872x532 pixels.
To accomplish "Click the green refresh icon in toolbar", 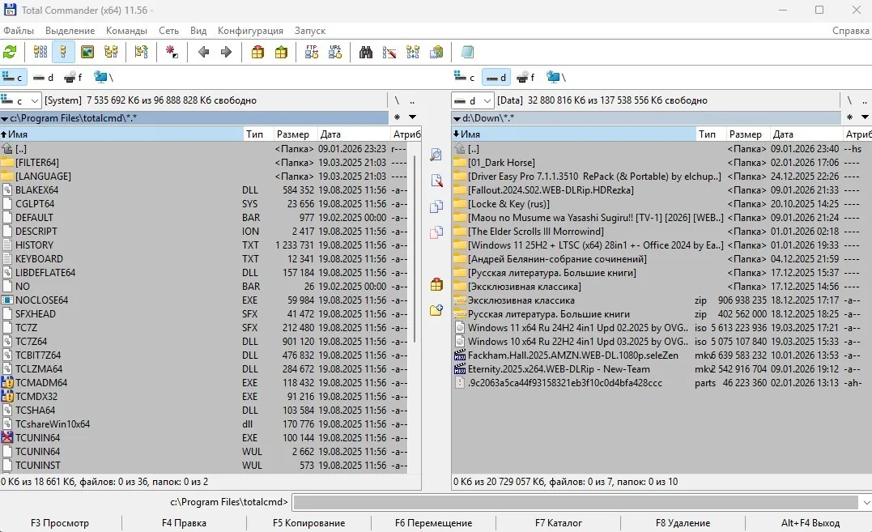I will pyautogui.click(x=10, y=52).
